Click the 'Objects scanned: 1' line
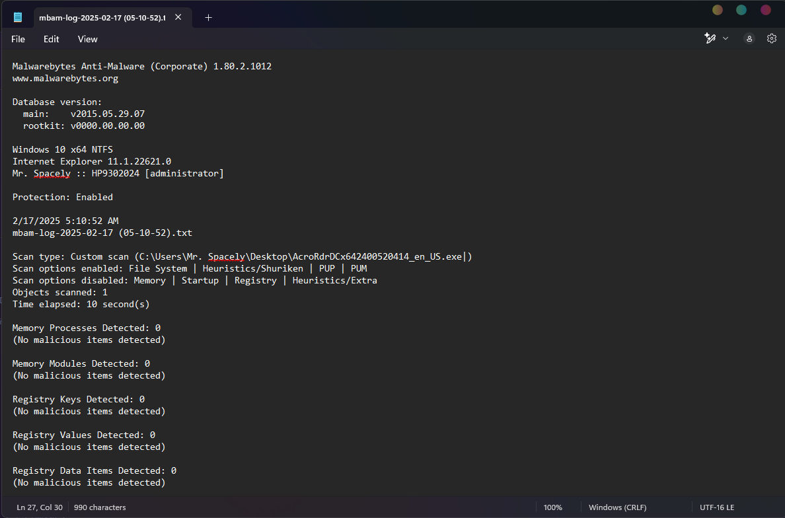Image resolution: width=785 pixels, height=518 pixels. (59, 292)
